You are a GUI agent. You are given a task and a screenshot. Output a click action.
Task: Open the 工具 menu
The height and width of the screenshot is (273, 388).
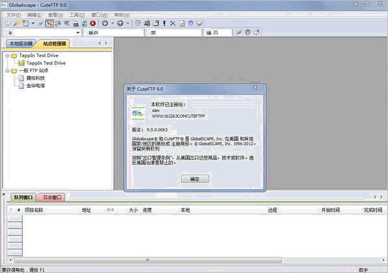(x=77, y=15)
